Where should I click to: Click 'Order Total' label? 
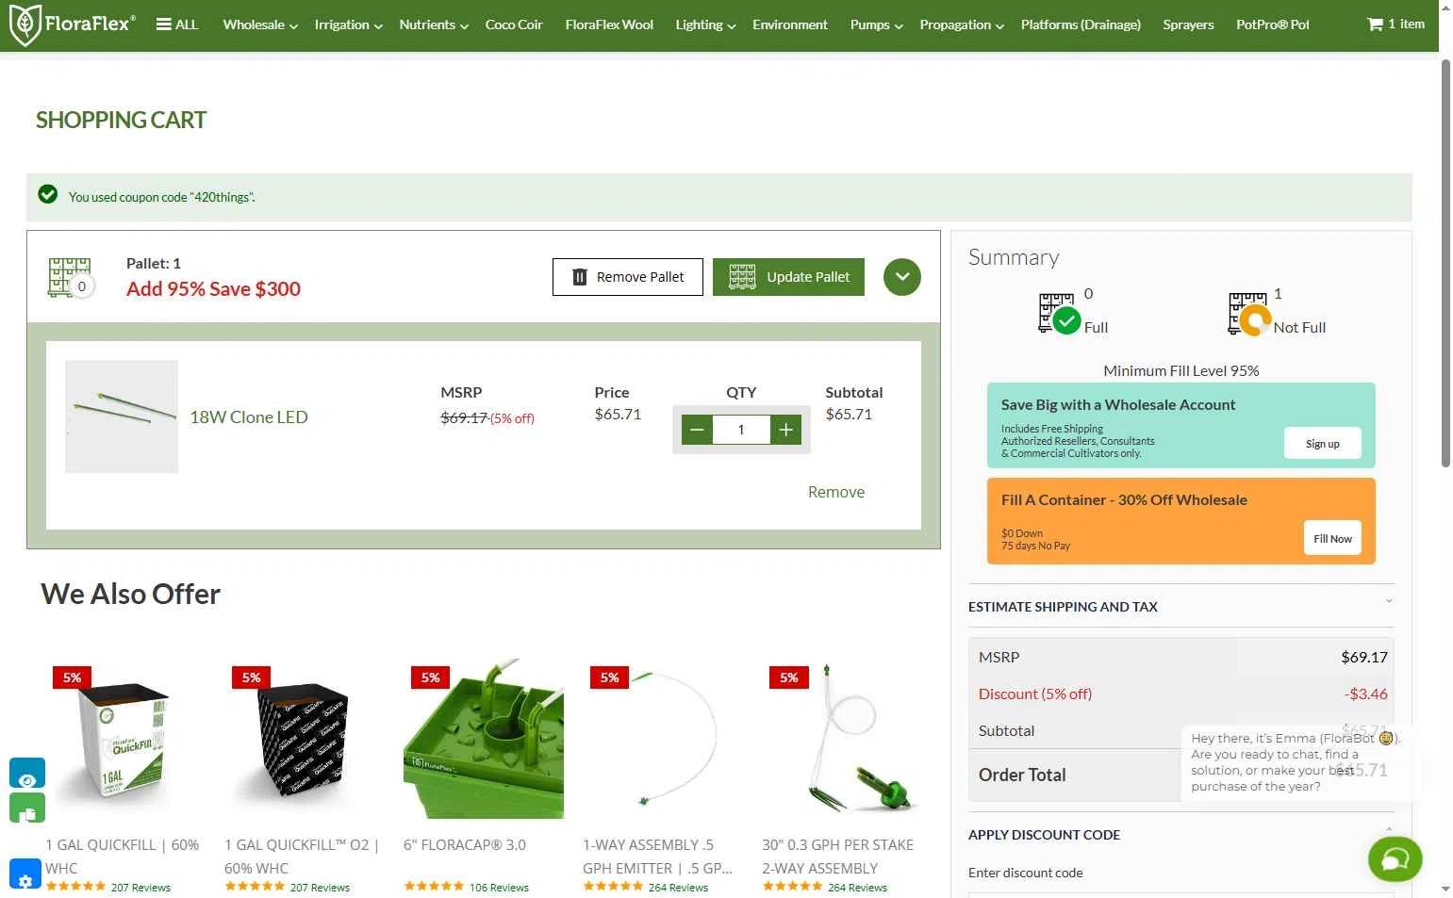click(x=1022, y=775)
